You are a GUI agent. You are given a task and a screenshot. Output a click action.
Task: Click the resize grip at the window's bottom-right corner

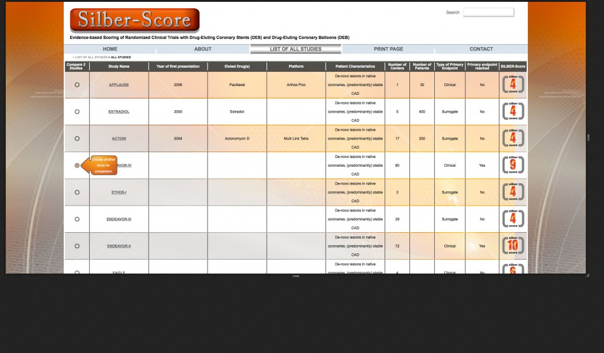[x=587, y=275]
